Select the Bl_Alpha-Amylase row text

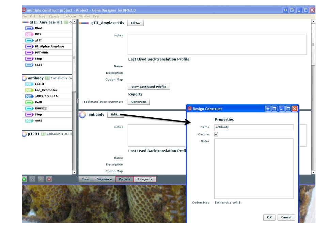point(49,47)
